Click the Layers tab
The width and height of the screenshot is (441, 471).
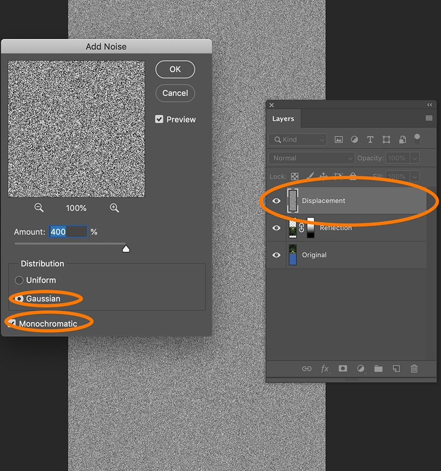(x=283, y=119)
